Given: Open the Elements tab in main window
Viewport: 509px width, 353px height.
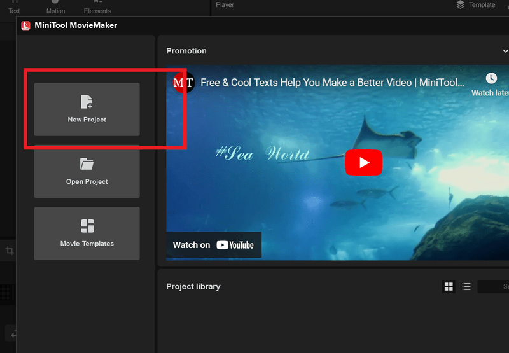Looking at the screenshot, I should click(97, 7).
